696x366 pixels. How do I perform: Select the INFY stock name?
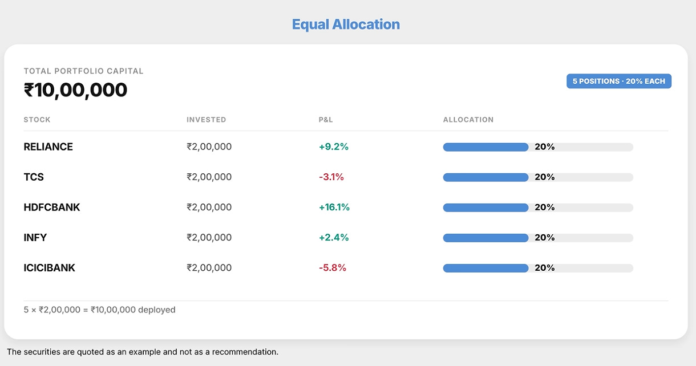pyautogui.click(x=35, y=238)
